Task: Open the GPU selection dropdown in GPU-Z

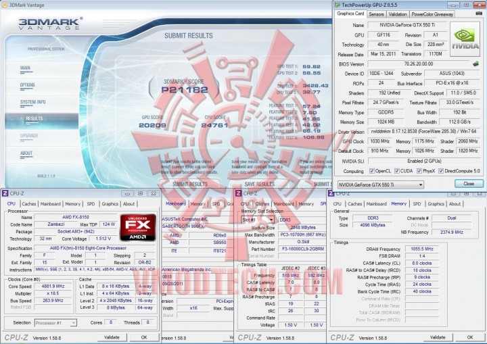Action: (x=380, y=185)
